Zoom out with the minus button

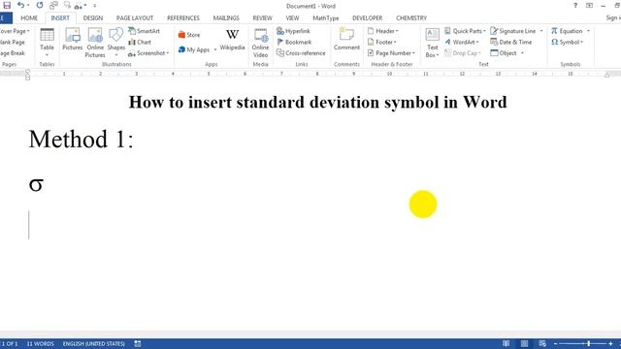(x=556, y=344)
